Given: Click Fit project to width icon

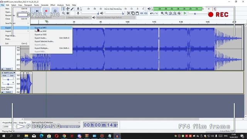Looking at the screenshot, I should pyautogui.click(x=175, y=13).
